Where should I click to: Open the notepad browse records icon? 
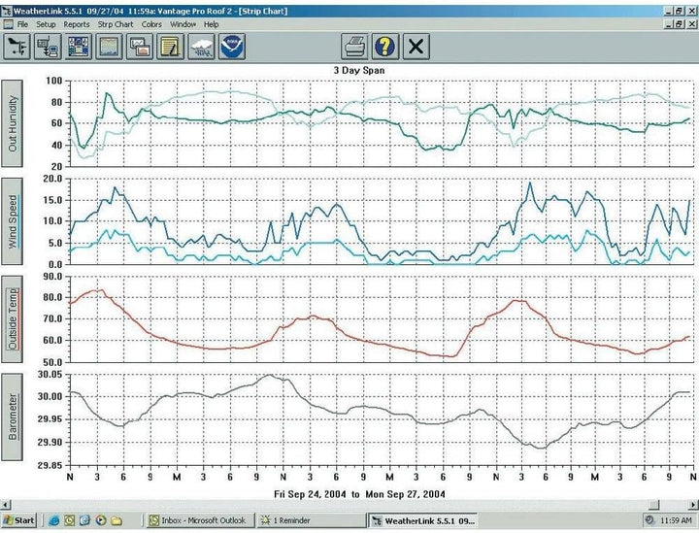click(x=170, y=47)
